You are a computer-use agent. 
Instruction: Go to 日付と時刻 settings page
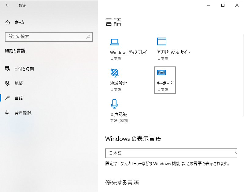pyautogui.click(x=24, y=69)
